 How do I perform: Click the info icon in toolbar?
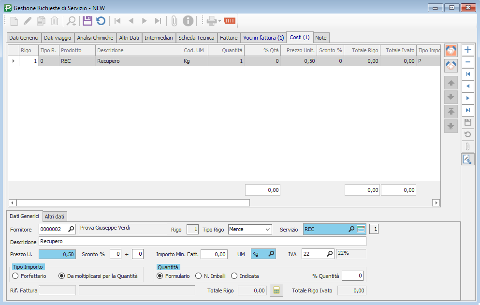pos(188,21)
